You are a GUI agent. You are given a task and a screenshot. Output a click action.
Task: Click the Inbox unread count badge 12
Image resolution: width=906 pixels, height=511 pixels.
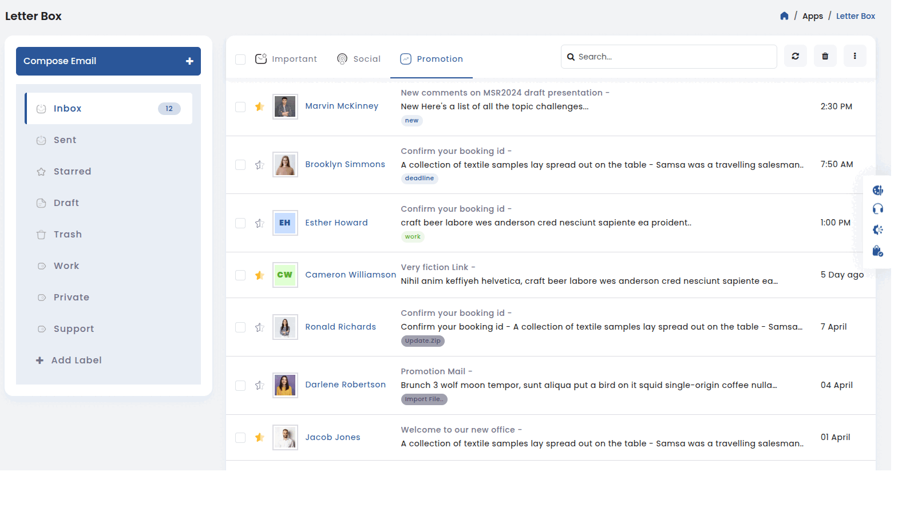pyautogui.click(x=169, y=109)
